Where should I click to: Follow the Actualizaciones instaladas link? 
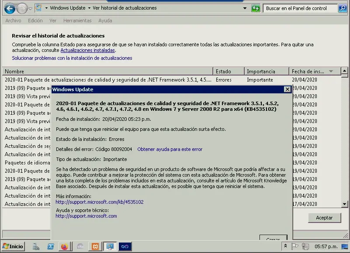87,50
